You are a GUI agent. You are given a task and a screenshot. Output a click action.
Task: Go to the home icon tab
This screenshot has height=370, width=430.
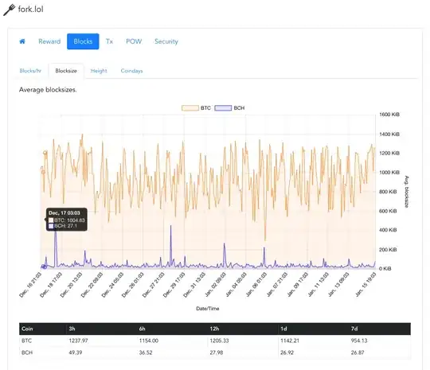tap(22, 41)
